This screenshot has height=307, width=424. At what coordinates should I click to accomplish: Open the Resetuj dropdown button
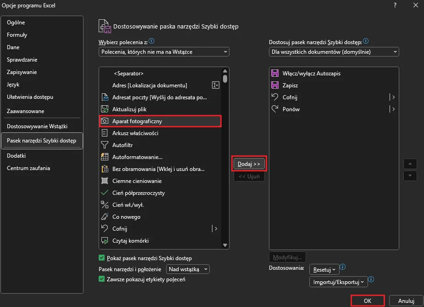324,269
